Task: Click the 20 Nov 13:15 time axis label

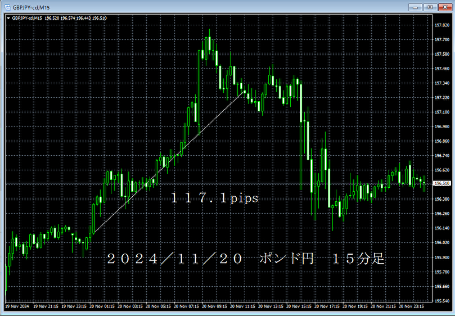Action: click(x=271, y=306)
